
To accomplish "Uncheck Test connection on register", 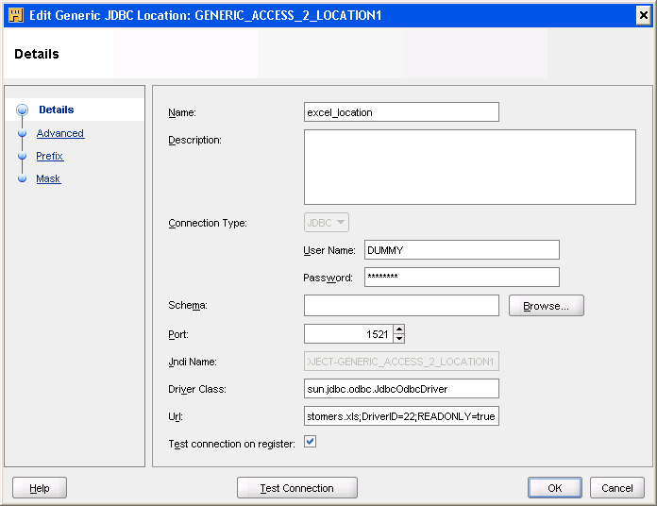I will coord(311,442).
